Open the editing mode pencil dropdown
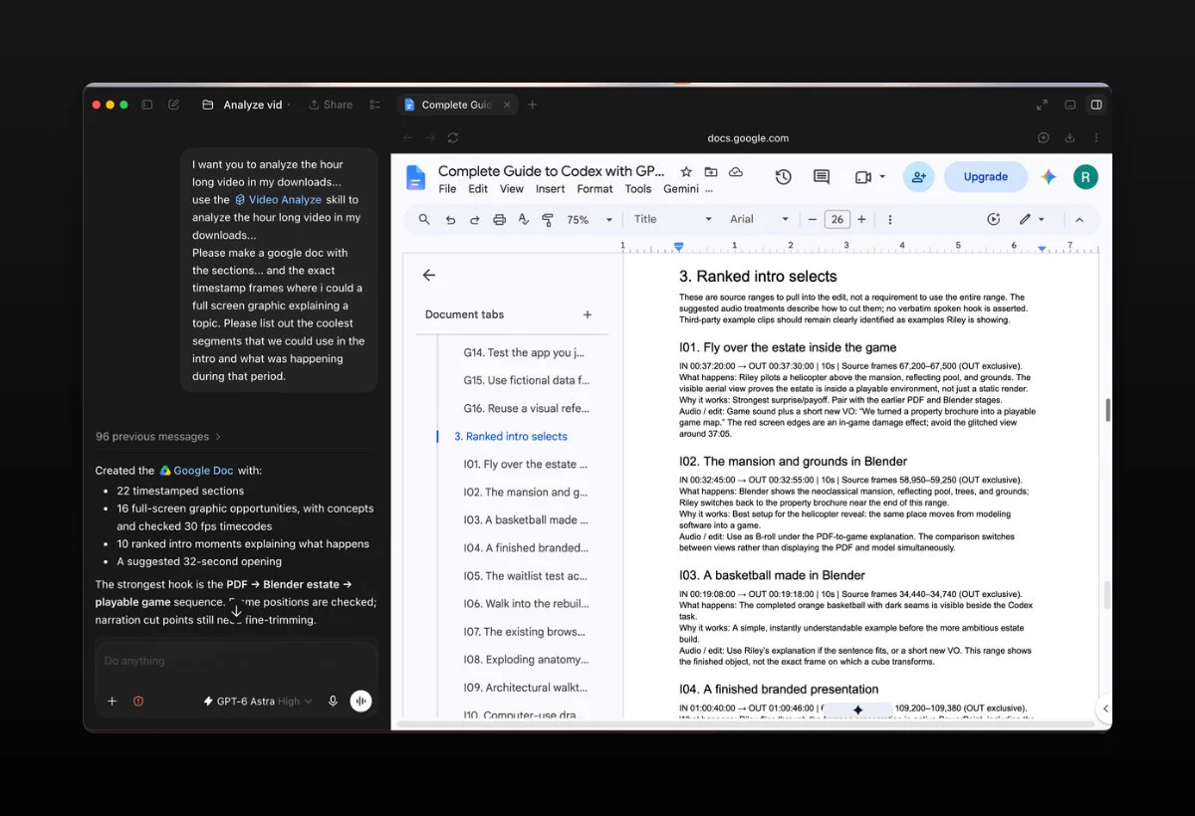The height and width of the screenshot is (816, 1195). click(1031, 219)
